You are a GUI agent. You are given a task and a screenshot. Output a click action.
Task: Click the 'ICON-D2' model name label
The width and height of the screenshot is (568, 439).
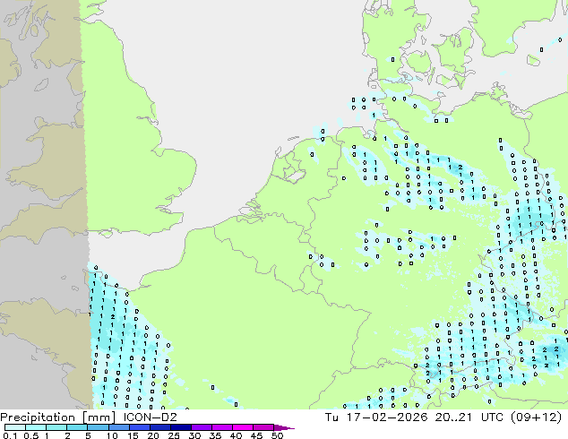coord(151,417)
